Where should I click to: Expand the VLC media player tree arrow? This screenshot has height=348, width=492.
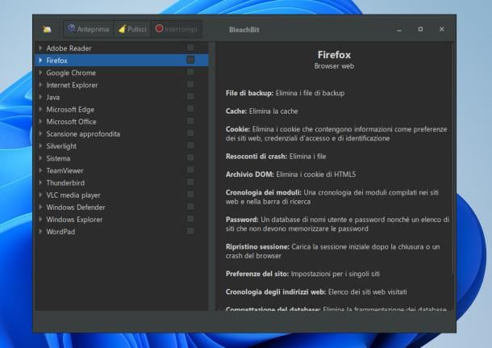pyautogui.click(x=40, y=195)
